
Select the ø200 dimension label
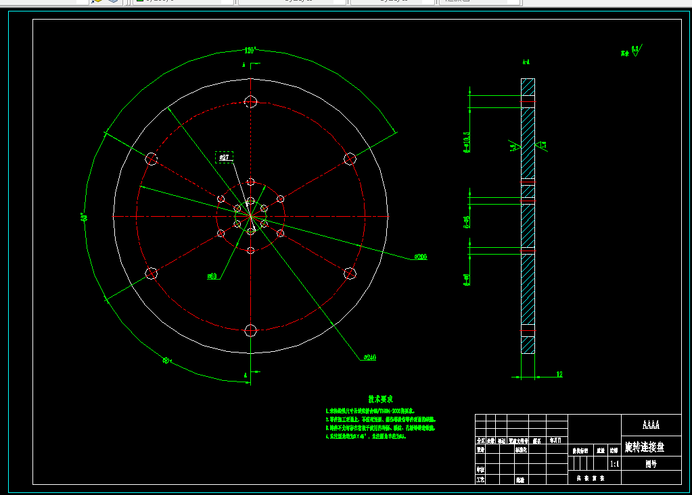point(421,257)
